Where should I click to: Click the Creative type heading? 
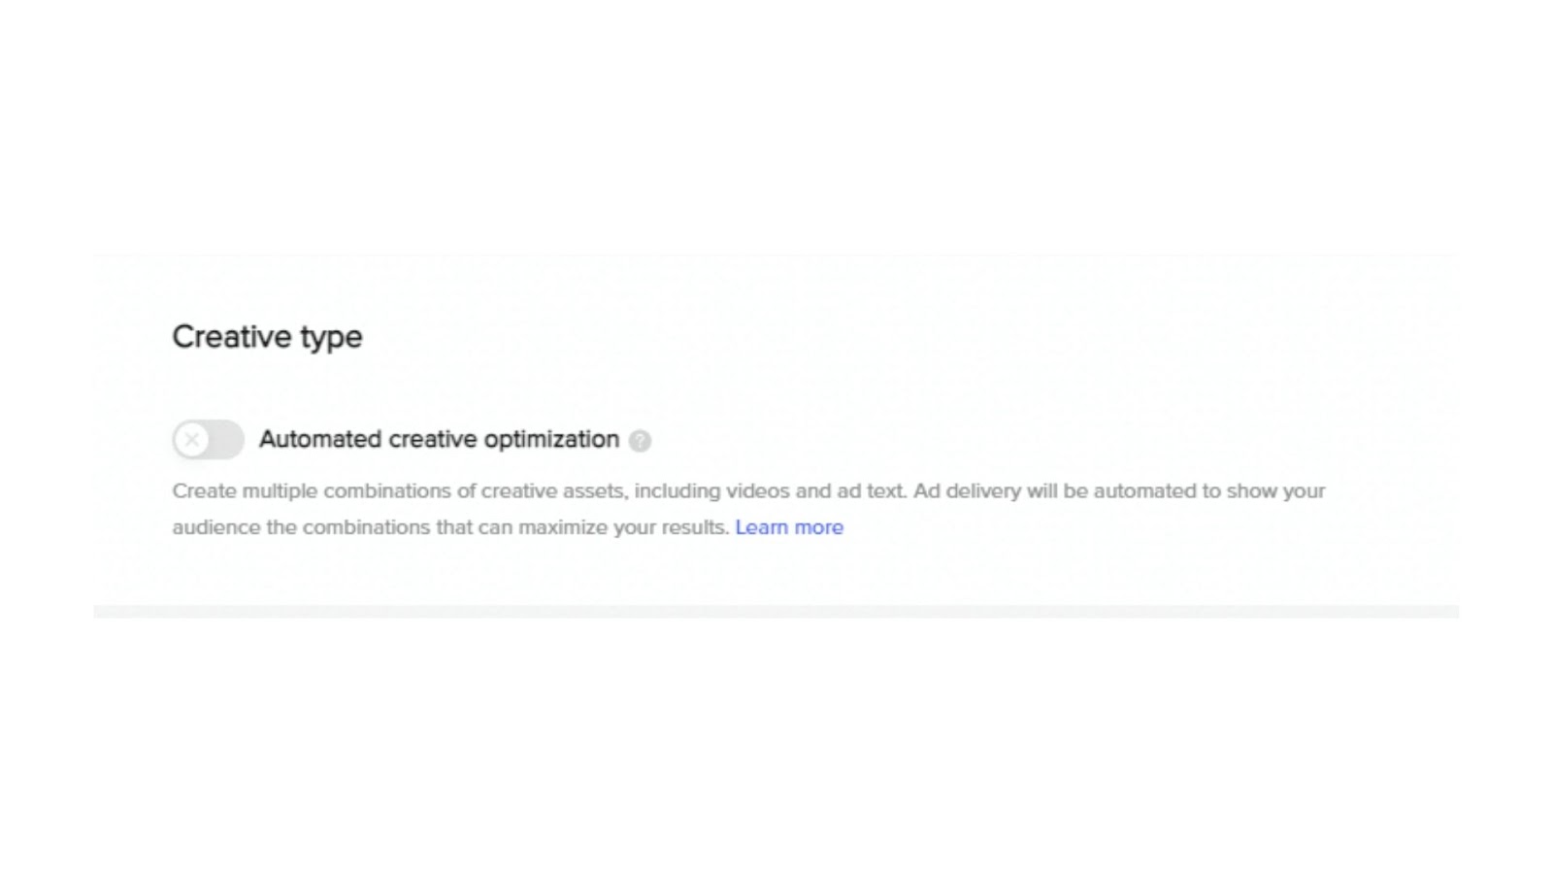267,337
